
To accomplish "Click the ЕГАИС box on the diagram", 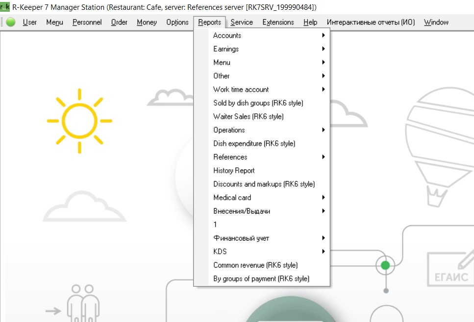I will click(x=451, y=268).
